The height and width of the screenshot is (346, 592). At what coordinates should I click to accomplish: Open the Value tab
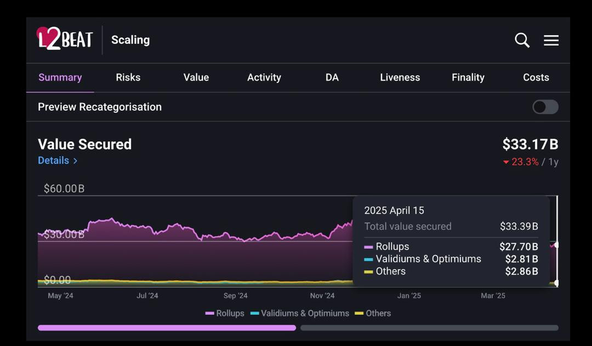point(196,77)
